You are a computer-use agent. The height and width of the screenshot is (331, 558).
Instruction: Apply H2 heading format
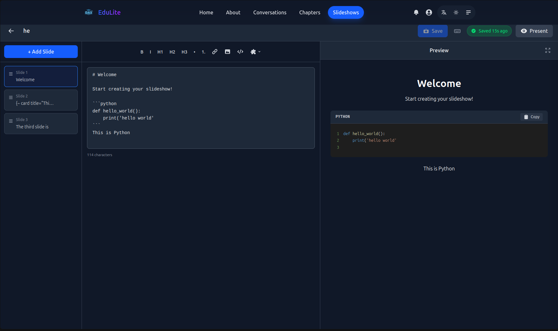pos(172,52)
